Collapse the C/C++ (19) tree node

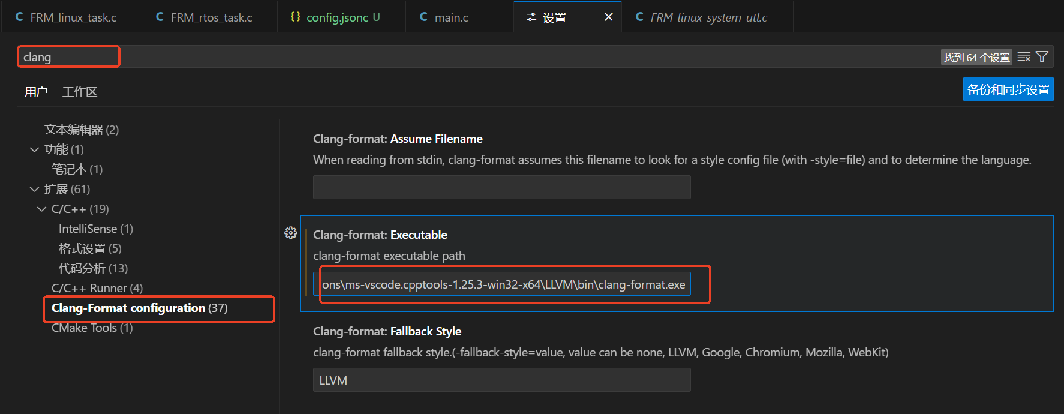41,209
